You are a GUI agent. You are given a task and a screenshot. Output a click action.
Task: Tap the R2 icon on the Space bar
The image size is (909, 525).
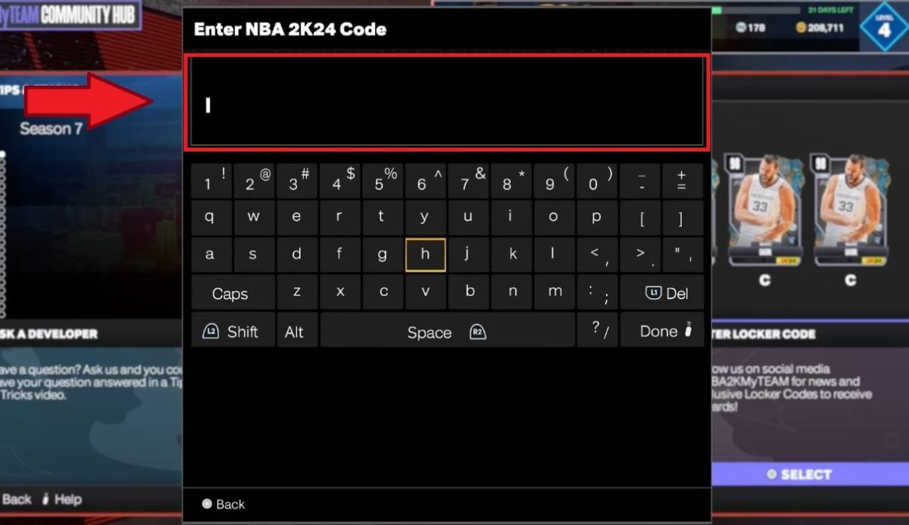tap(479, 330)
